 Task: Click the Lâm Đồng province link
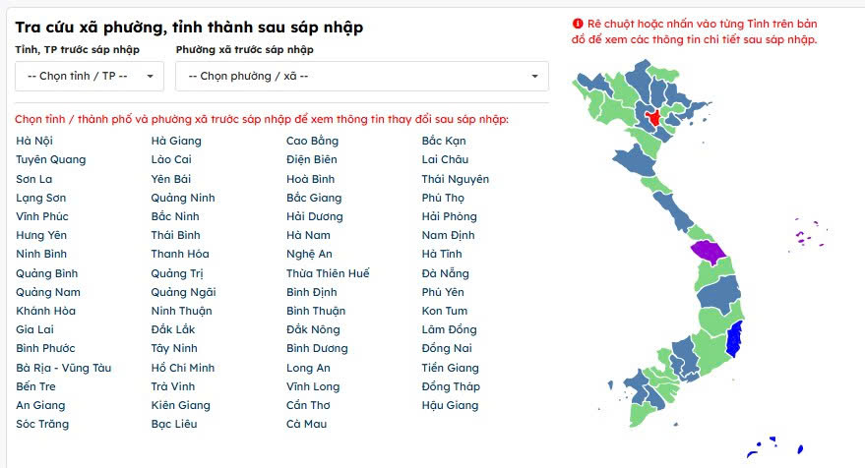tap(449, 329)
